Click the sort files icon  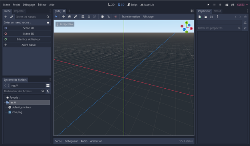[x=48, y=91]
